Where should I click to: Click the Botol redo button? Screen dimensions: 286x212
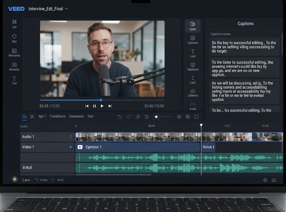click(57, 180)
